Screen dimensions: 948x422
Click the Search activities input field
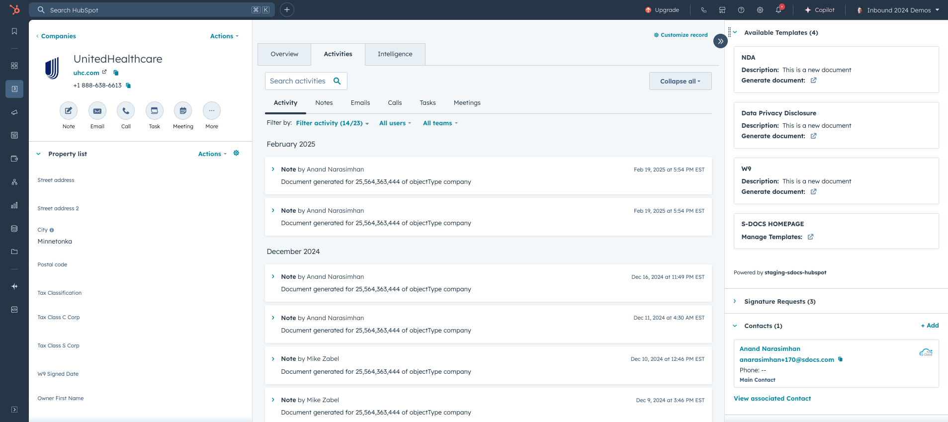coord(298,81)
